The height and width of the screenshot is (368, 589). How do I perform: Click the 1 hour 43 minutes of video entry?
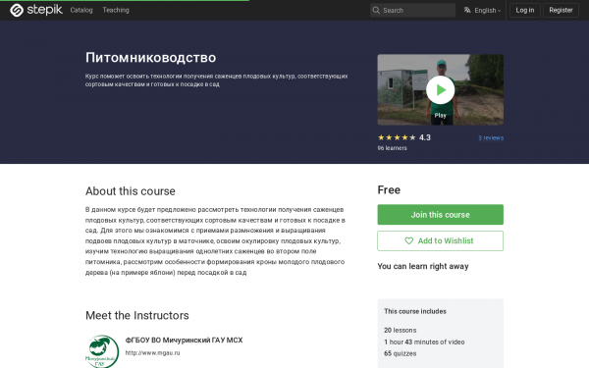424,342
